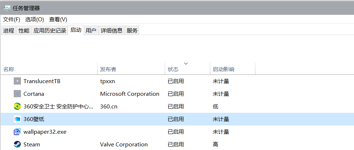Click 未计量 impact in the 360壁纸 row
354x150 pixels.
click(221, 119)
